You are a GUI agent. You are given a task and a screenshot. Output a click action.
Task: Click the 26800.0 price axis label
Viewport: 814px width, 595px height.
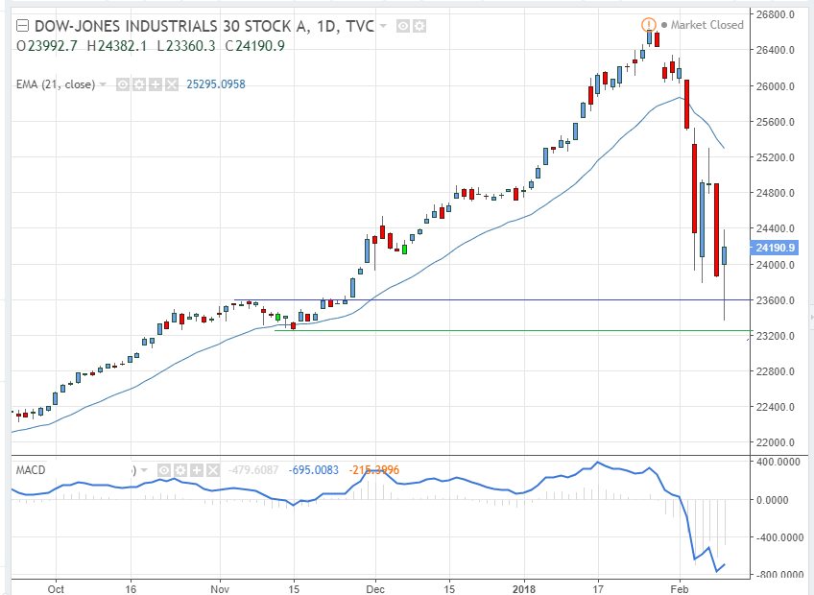[x=775, y=14]
